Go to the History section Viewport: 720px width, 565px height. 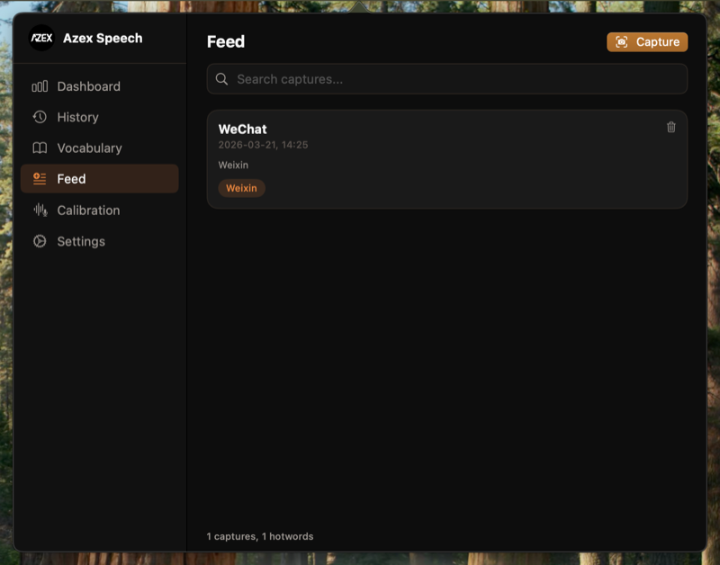point(100,117)
